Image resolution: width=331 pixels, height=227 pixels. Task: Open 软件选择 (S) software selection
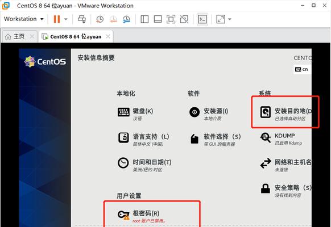pyautogui.click(x=222, y=137)
